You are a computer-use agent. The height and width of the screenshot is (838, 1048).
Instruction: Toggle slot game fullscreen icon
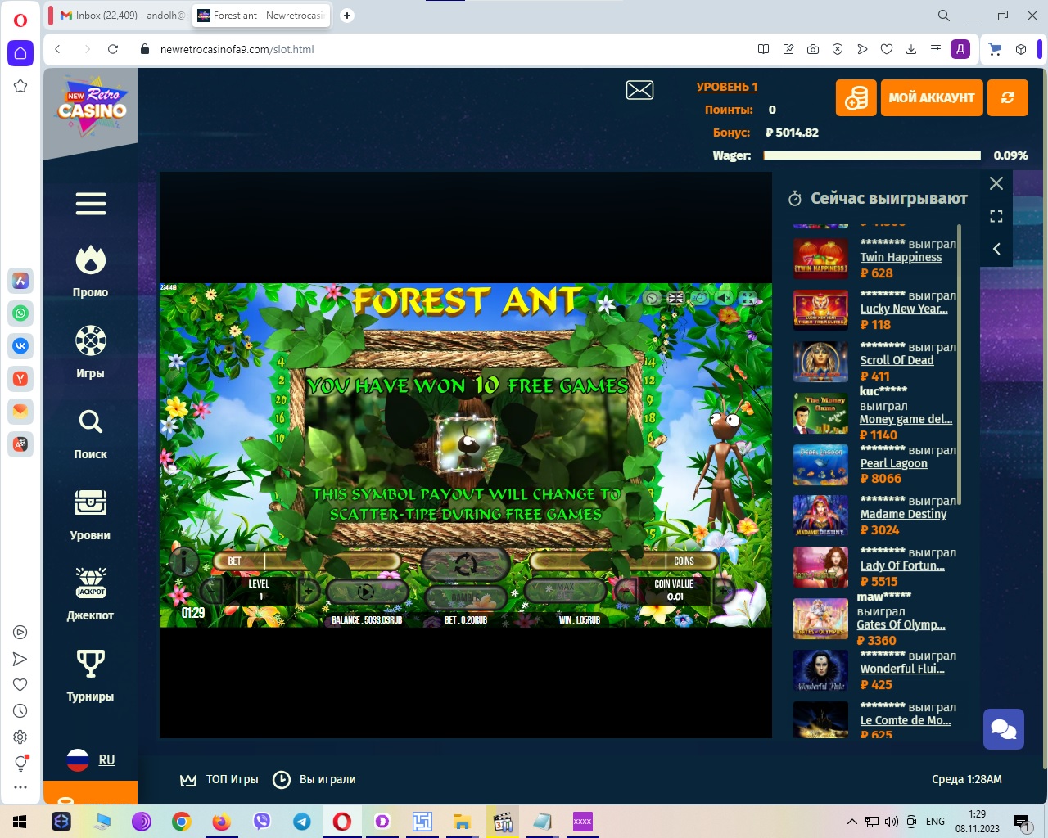click(748, 298)
